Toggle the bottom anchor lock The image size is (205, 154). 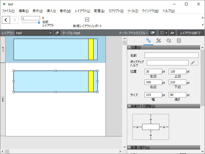coord(151,135)
